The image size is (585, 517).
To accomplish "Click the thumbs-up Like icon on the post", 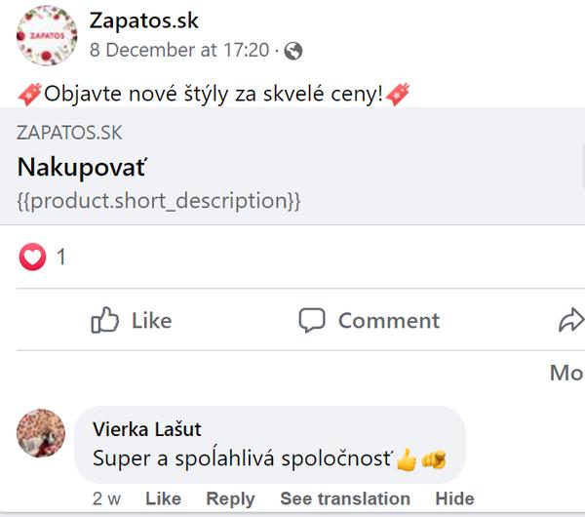I will tap(104, 320).
